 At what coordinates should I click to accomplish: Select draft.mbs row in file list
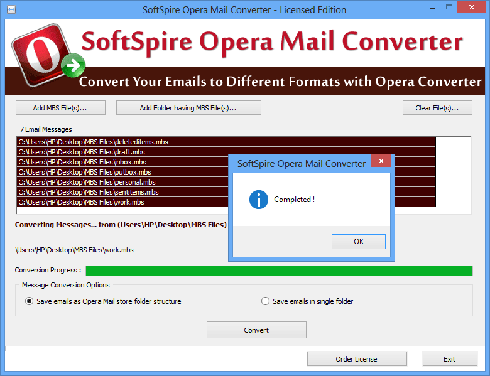[x=226, y=152]
